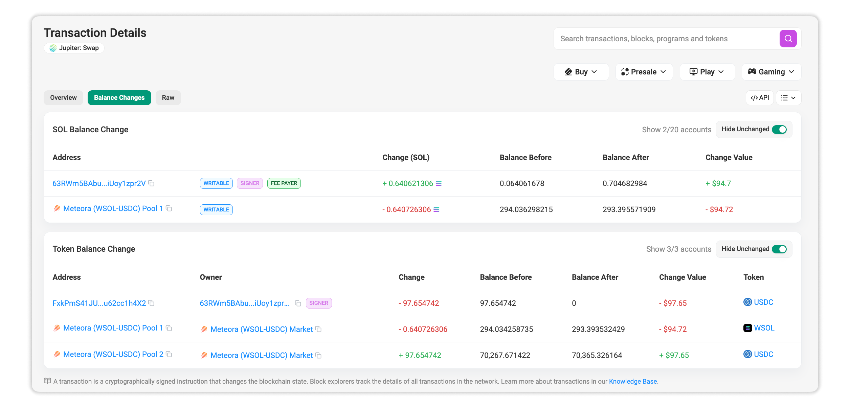Click the change value -$97.65
This screenshot has height=408, width=850.
[x=673, y=303]
